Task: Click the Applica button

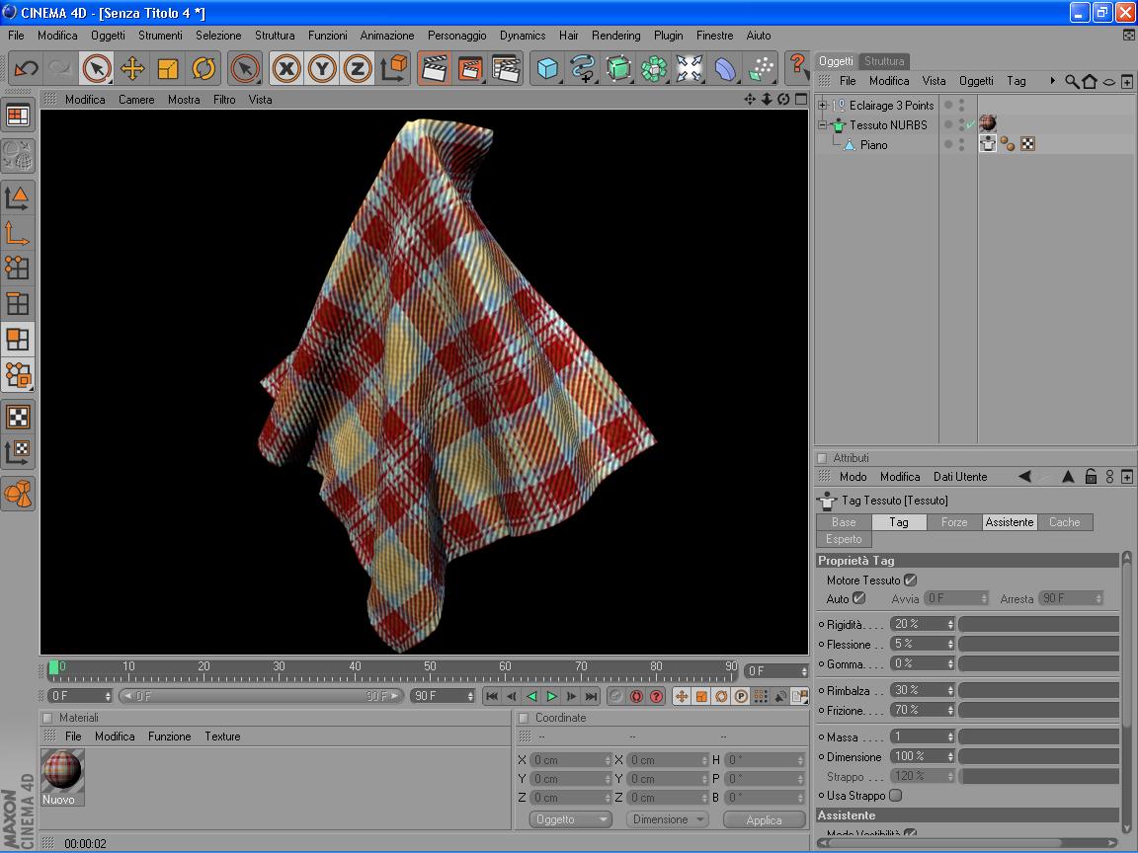Action: point(764,819)
